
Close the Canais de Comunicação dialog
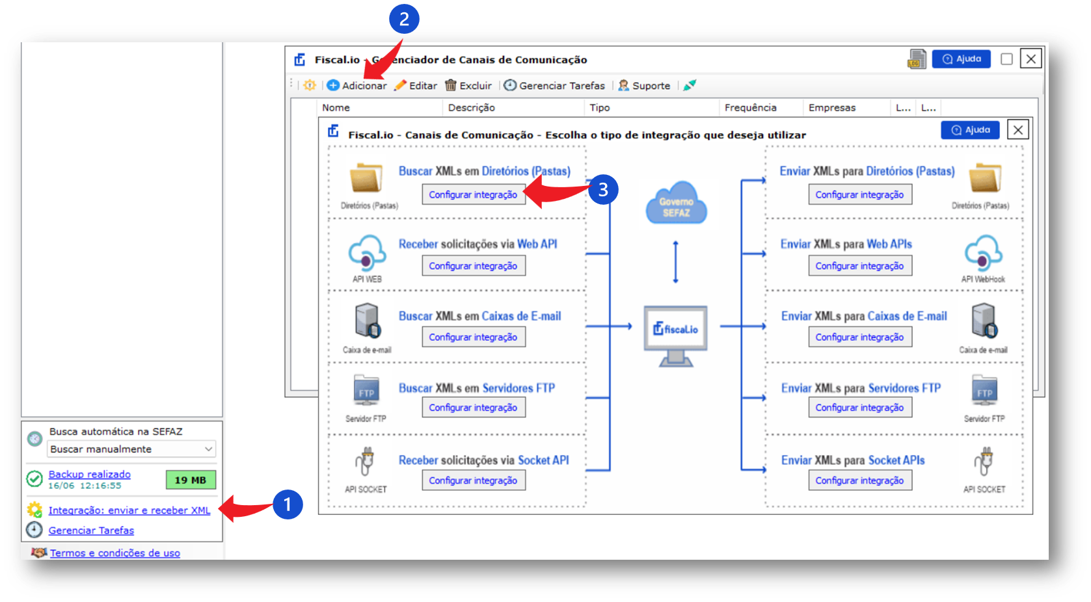coord(1018,130)
